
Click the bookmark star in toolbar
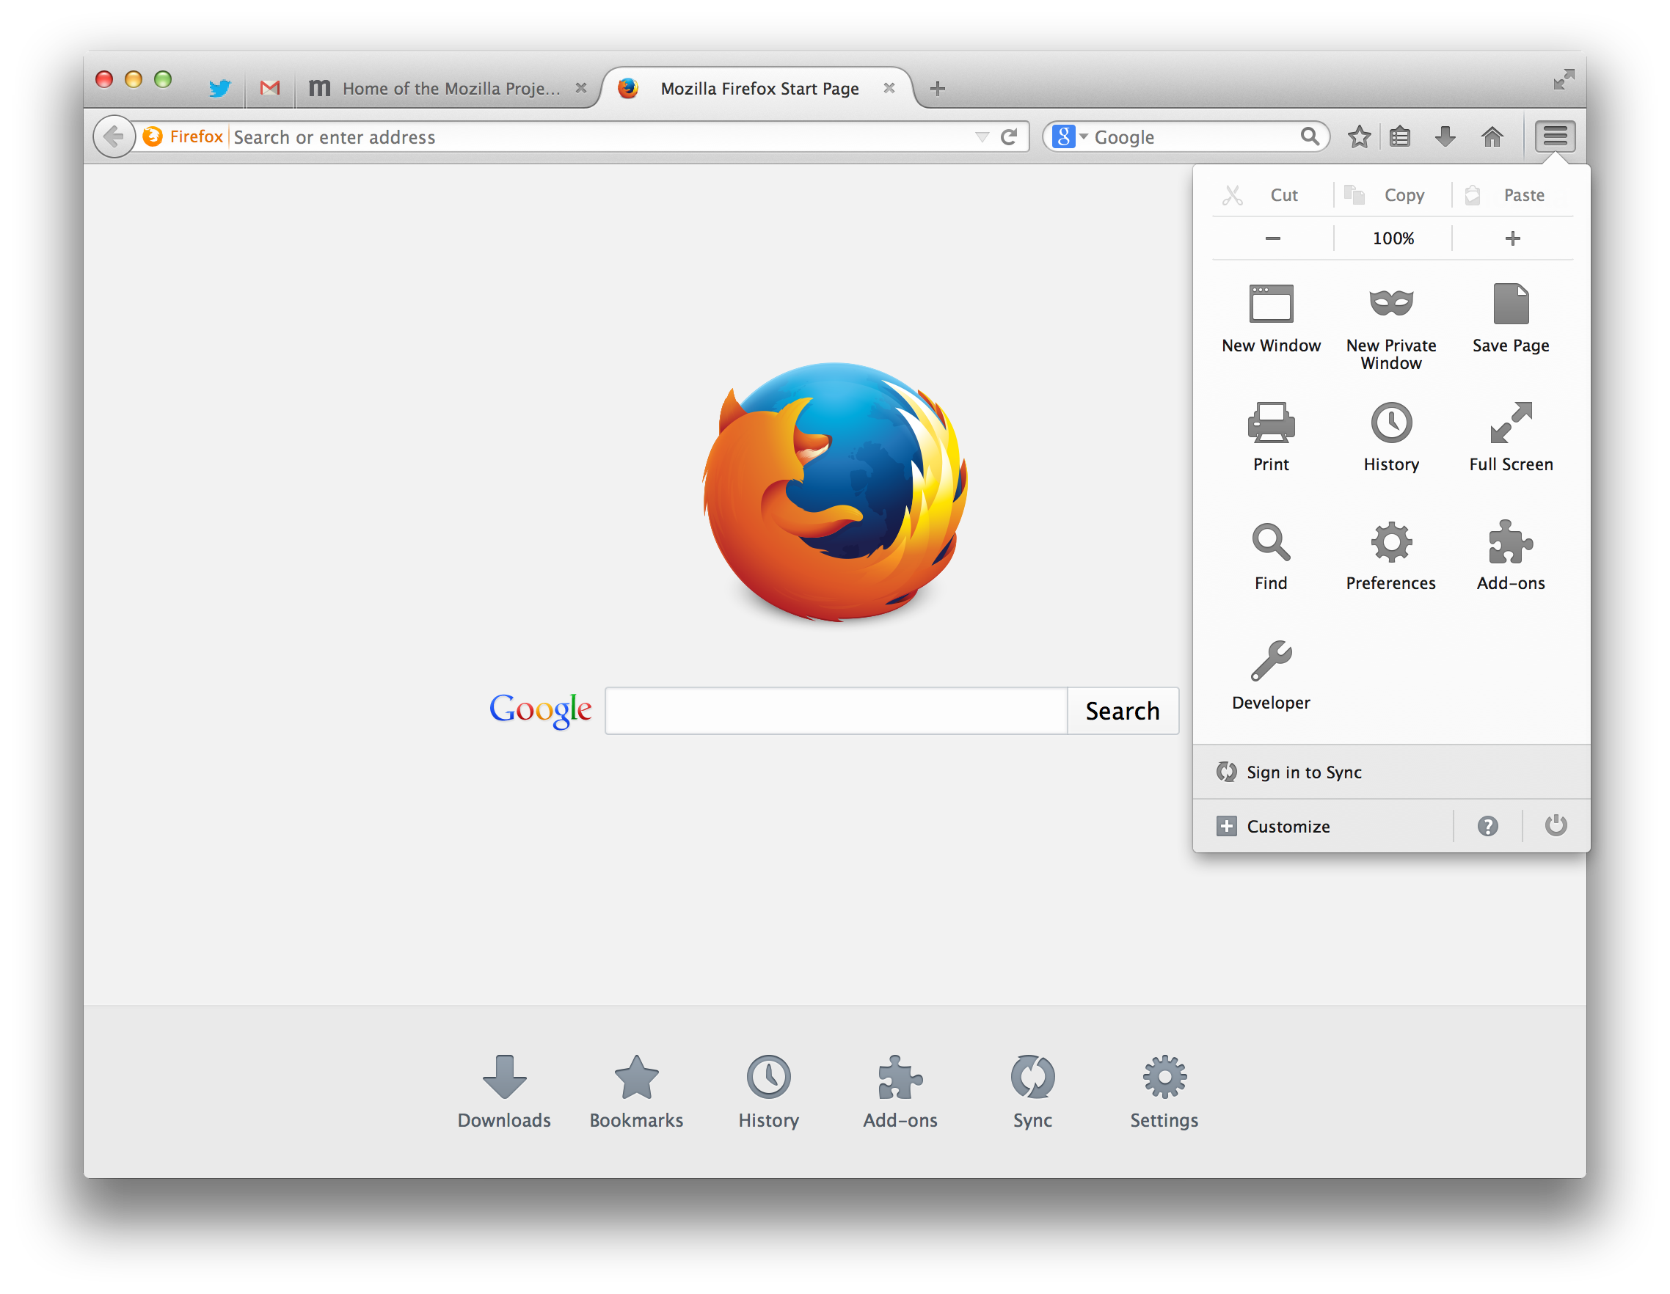(1357, 136)
